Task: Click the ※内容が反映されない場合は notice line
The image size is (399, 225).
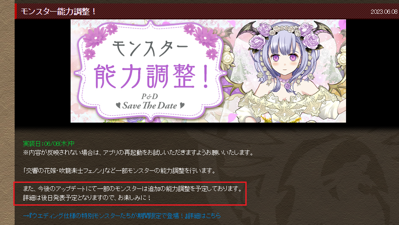Action: click(x=139, y=153)
